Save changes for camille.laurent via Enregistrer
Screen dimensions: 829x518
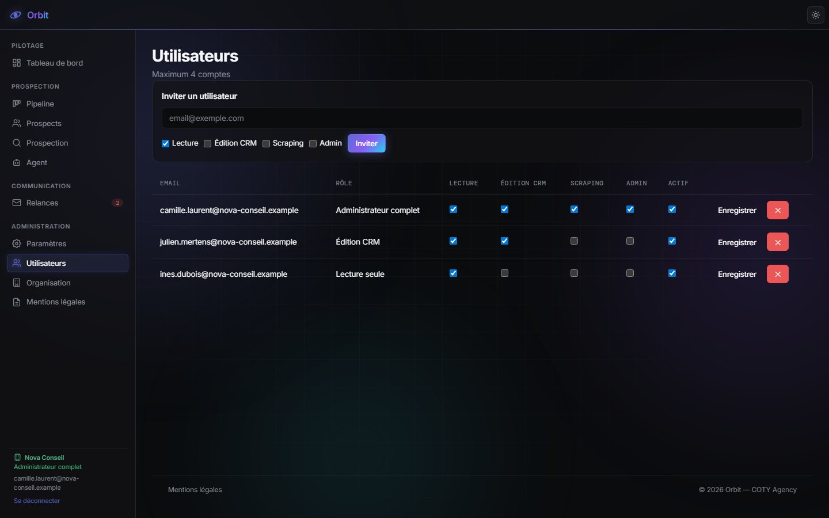click(737, 210)
